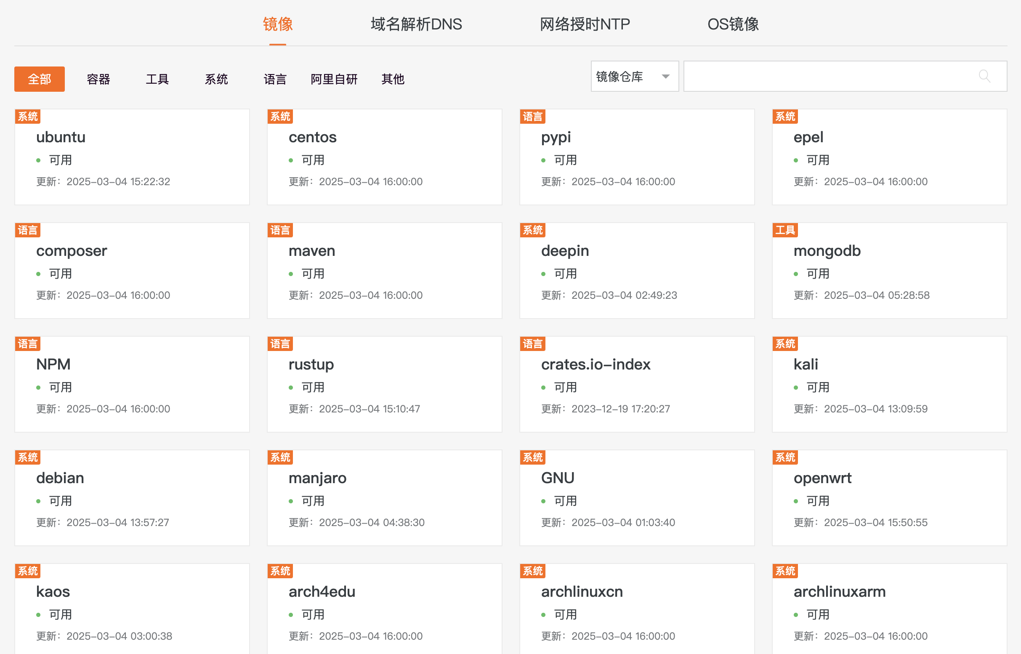The height and width of the screenshot is (654, 1021).
Task: Click the mongodb mirror title
Action: [x=827, y=251]
